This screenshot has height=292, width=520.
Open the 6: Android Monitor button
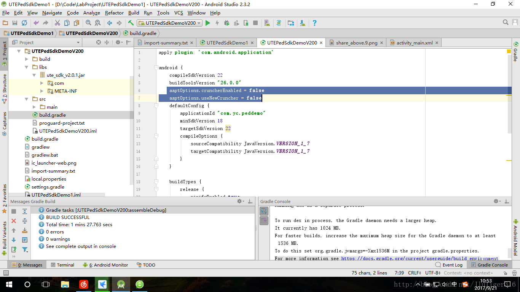coord(105,265)
